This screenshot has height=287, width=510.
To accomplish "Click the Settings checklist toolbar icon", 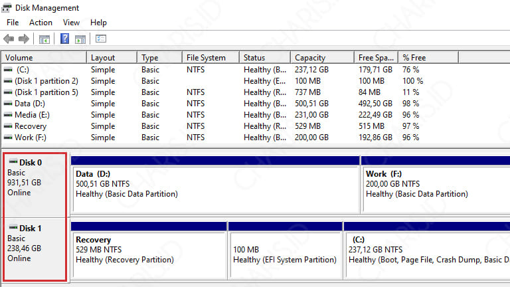I will coord(101,39).
